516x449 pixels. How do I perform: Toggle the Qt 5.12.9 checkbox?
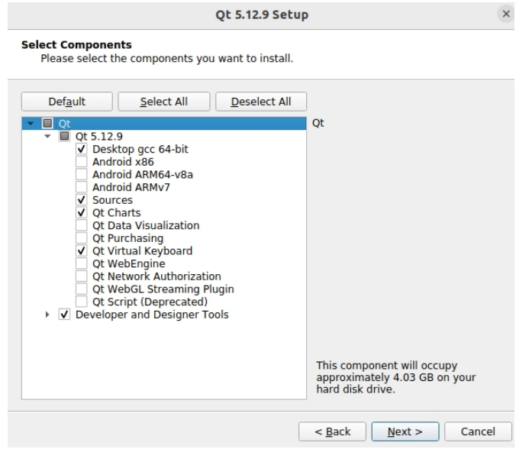click(x=64, y=136)
